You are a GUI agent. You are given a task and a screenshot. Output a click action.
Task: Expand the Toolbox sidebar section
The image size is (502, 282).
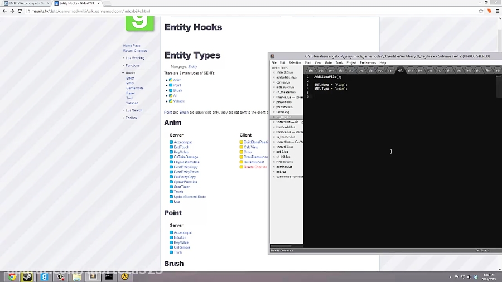pos(123,118)
